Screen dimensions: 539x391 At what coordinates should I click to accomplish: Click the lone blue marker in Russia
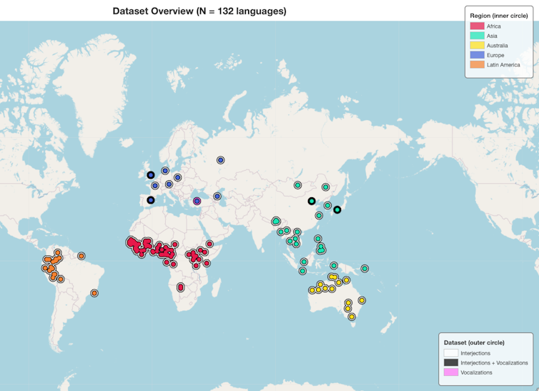click(221, 161)
